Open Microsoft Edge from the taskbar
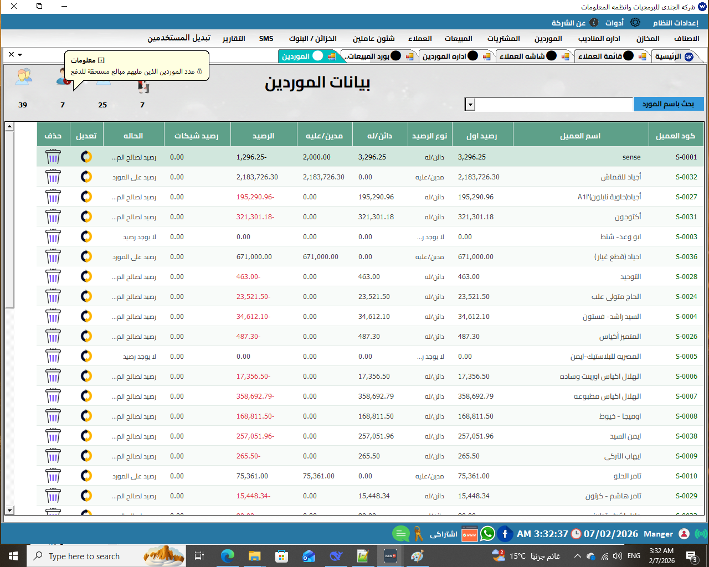This screenshot has width=709, height=567. (228, 556)
